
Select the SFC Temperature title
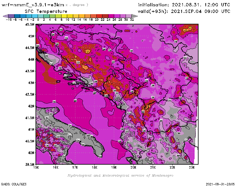[x=46, y=11]
